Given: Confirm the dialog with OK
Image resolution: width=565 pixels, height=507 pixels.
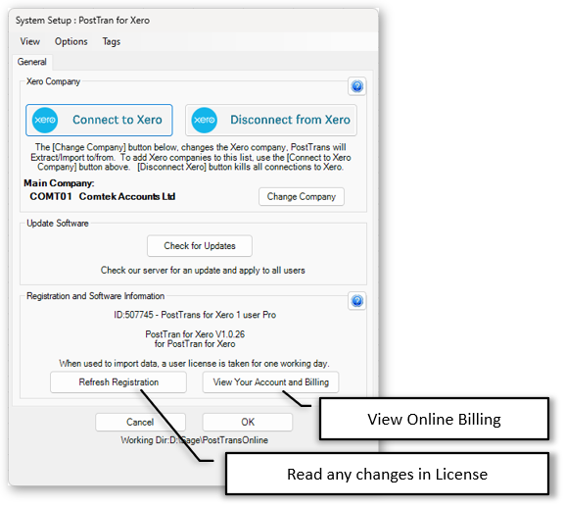Looking at the screenshot, I should coord(248,423).
